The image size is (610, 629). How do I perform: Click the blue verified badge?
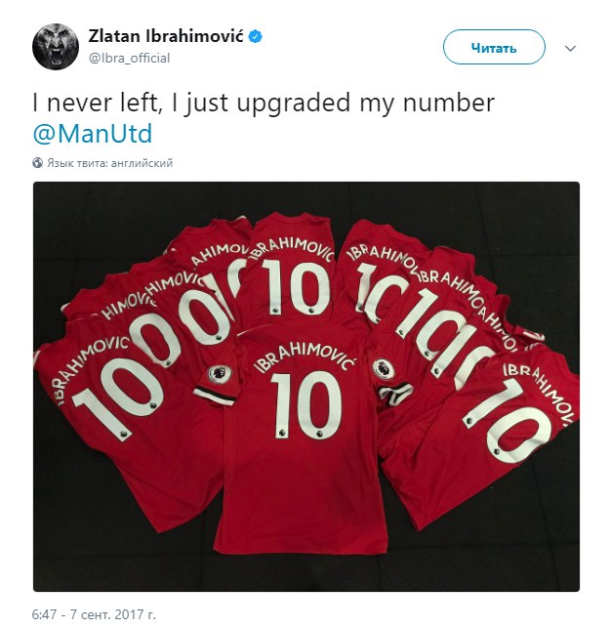pyautogui.click(x=256, y=37)
